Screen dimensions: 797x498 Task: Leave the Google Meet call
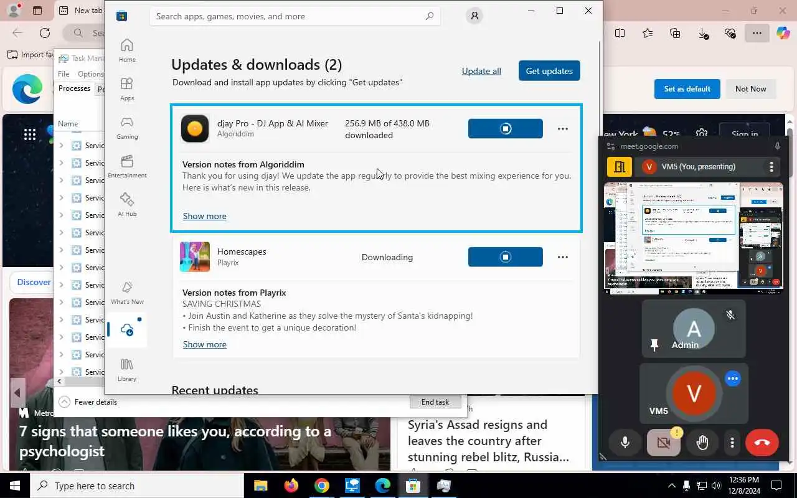point(762,443)
